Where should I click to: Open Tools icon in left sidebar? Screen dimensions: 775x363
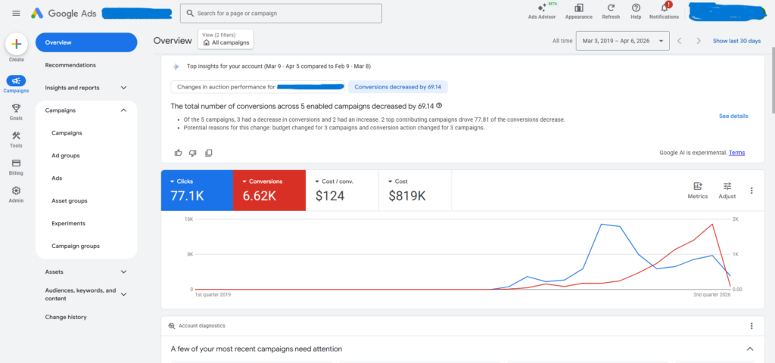tap(16, 137)
